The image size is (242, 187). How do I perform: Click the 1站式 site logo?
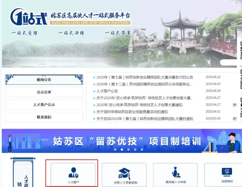(x=29, y=17)
